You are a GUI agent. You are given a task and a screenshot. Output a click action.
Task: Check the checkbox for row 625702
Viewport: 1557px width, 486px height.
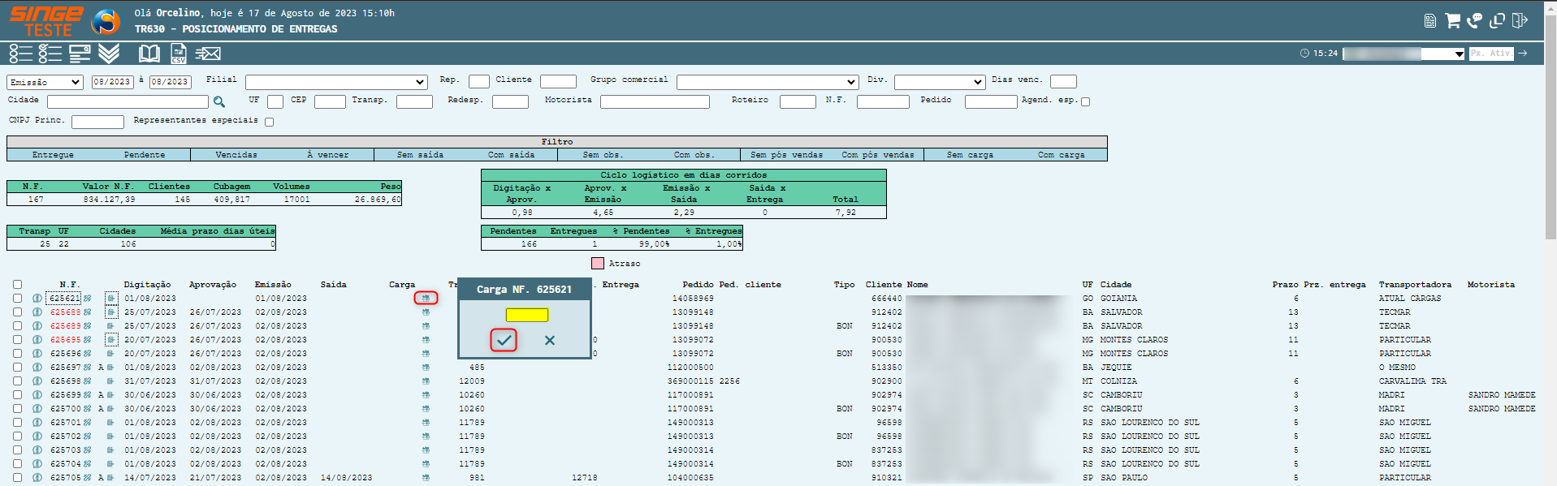[17, 437]
